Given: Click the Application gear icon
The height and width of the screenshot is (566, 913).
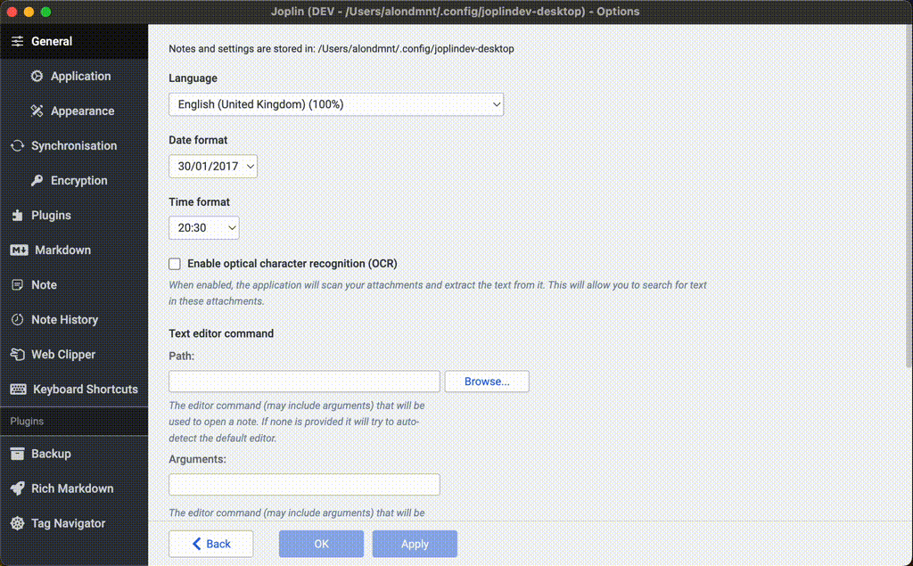Looking at the screenshot, I should pyautogui.click(x=37, y=77).
